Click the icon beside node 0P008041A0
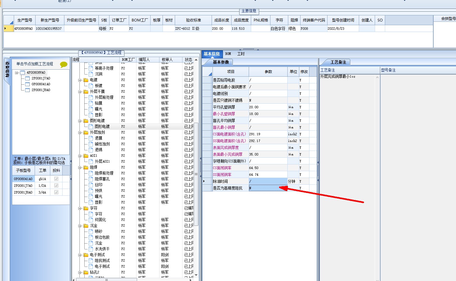This screenshot has width=456, height=281. point(27,84)
